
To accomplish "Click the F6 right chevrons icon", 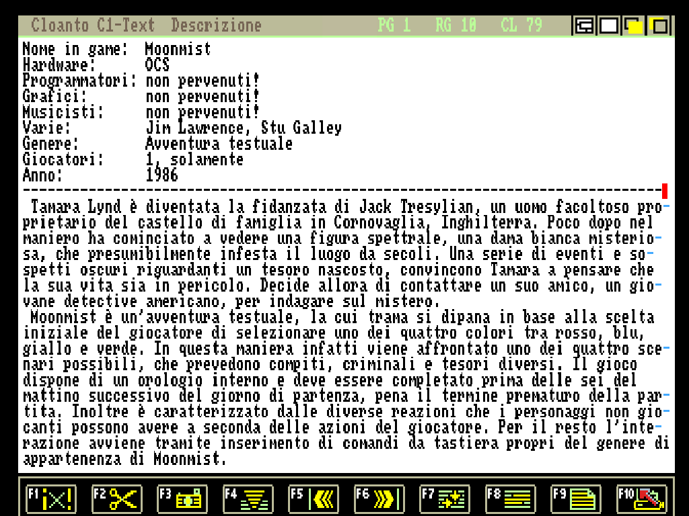I will point(379,499).
